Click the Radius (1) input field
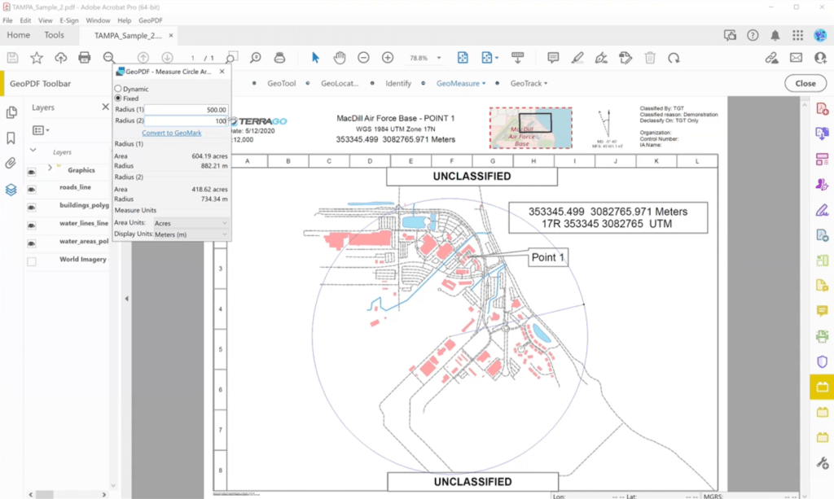The width and height of the screenshot is (834, 499). (x=187, y=109)
